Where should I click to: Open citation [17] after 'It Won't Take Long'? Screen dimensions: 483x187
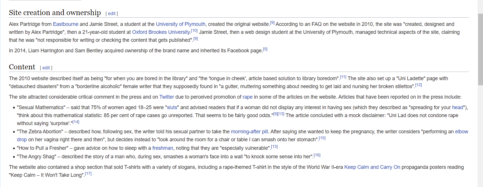(88, 174)
